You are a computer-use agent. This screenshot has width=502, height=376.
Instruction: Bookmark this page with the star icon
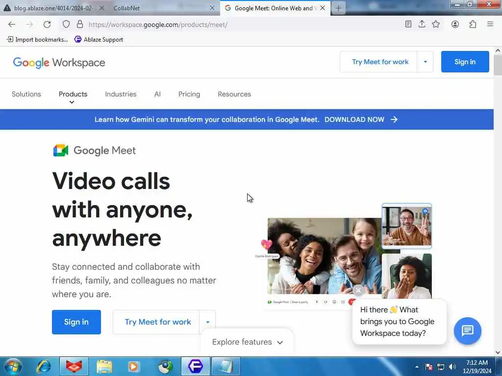436,24
